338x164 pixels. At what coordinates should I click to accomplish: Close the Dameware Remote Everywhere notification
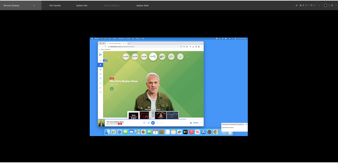[x=246, y=124]
